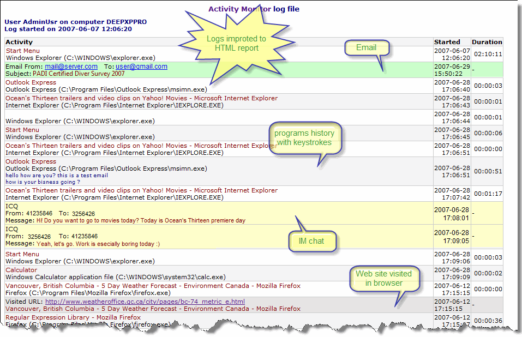The image size is (522, 337).
Task: Click msimn.exe path in the 00:00:51 row
Action: (x=106, y=168)
